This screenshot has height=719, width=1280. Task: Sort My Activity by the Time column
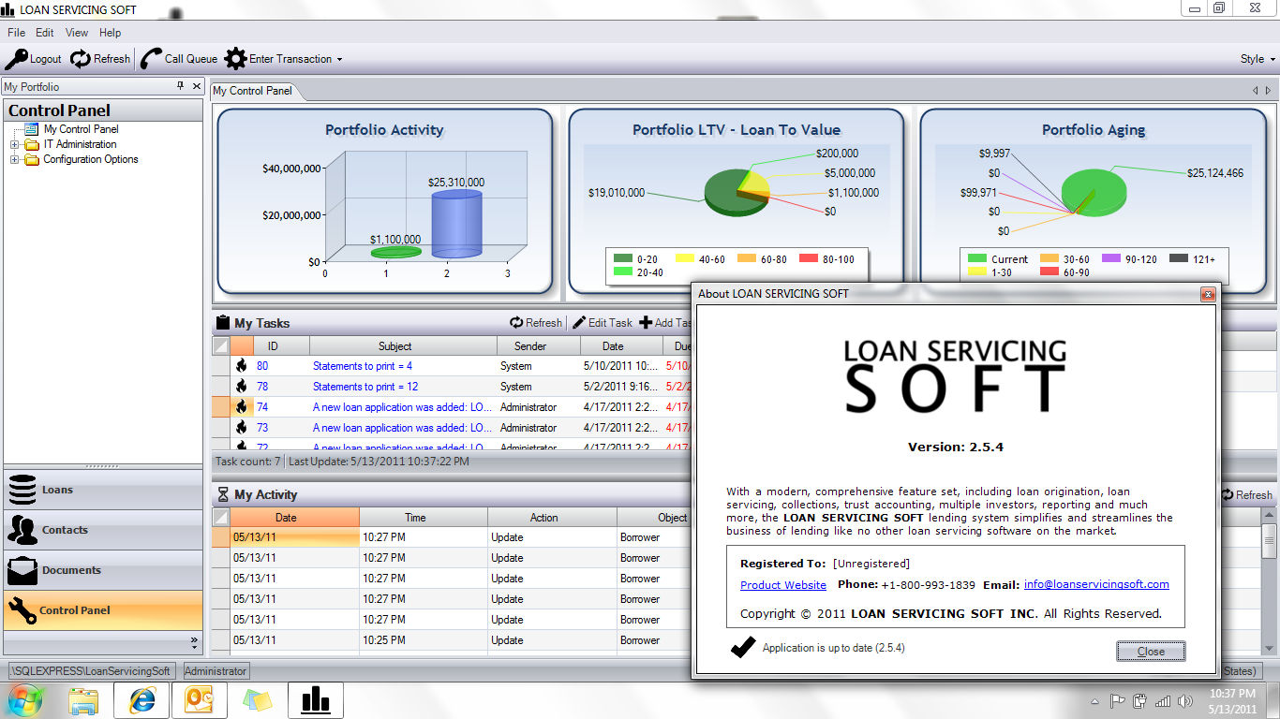424,517
